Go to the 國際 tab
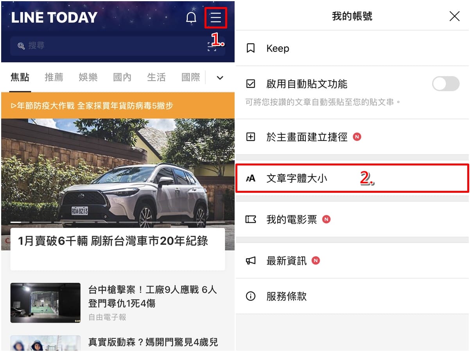Viewport: 470px width, 352px height. 191,77
